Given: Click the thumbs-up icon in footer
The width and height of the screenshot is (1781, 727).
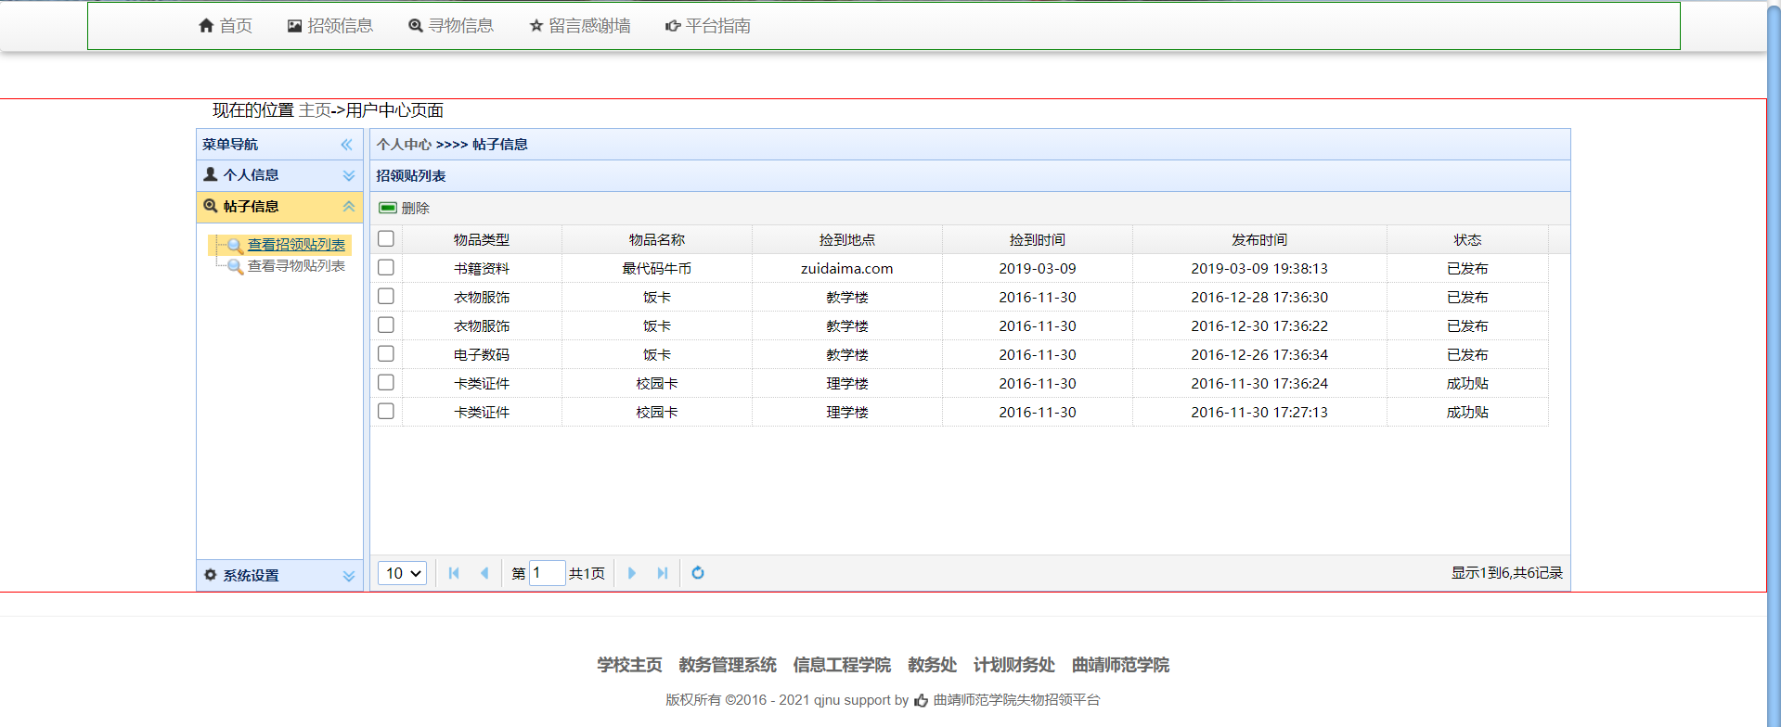Looking at the screenshot, I should pos(922,700).
